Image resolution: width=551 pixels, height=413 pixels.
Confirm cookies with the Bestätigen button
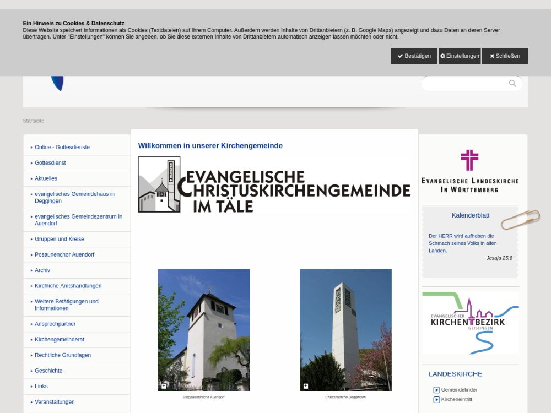click(414, 56)
